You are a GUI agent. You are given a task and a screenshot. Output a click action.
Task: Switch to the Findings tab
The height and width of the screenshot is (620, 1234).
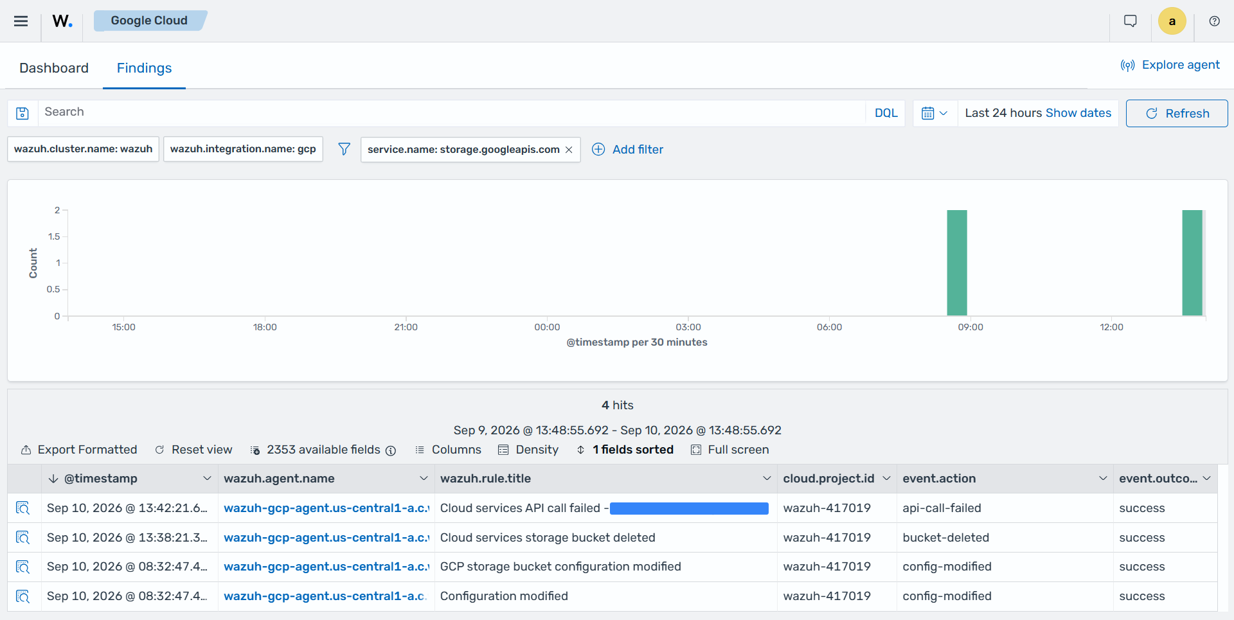pos(144,68)
